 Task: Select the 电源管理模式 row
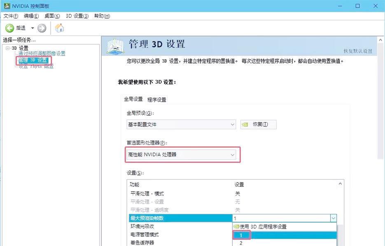(180, 234)
